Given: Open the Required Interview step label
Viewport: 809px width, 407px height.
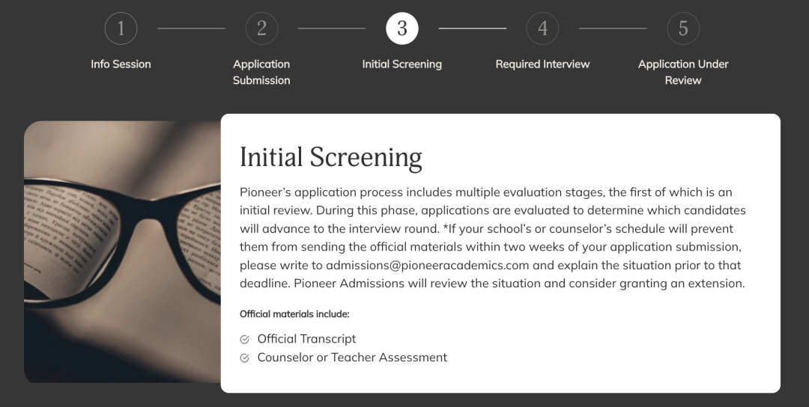Looking at the screenshot, I should tap(542, 64).
